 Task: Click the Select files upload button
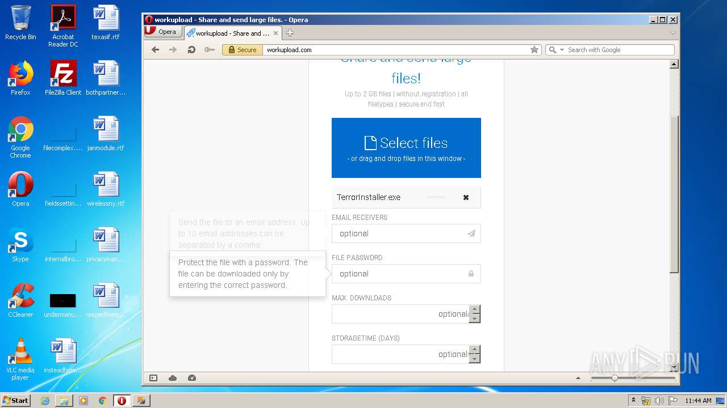pos(406,148)
